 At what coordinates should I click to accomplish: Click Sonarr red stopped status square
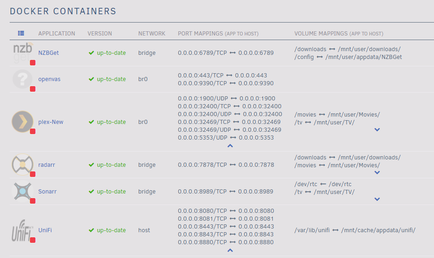coord(33,201)
